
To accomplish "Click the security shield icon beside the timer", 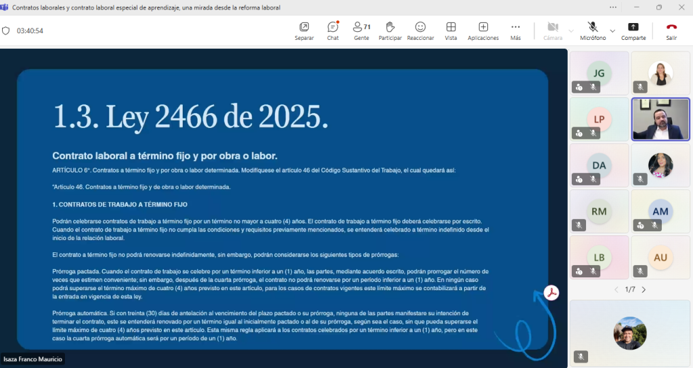I will tap(6, 30).
